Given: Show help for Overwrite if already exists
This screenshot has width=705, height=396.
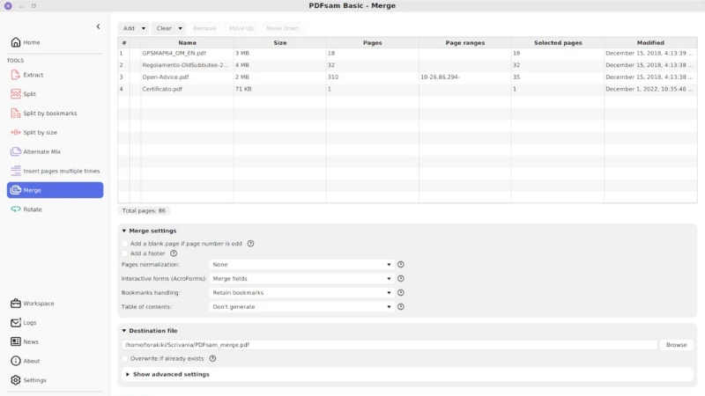Looking at the screenshot, I should point(212,358).
